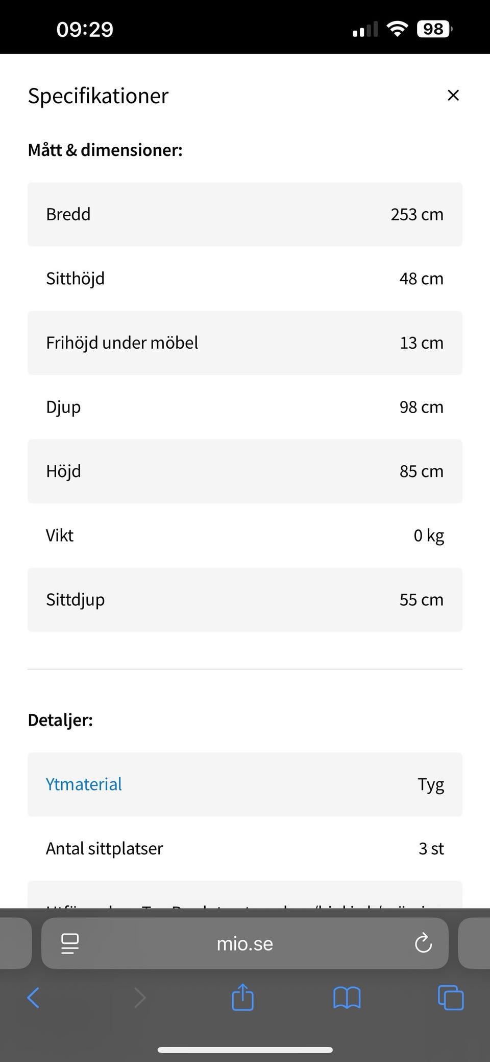Viewport: 490px width, 1062px height.
Task: Open Safari bookmarks
Action: point(347,998)
